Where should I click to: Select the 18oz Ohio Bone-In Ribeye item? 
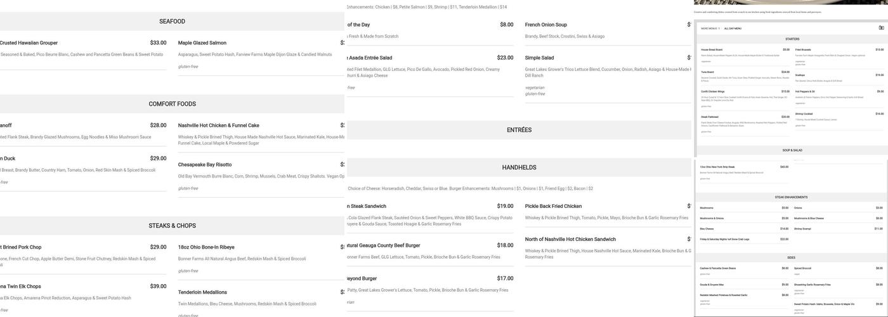tap(206, 247)
